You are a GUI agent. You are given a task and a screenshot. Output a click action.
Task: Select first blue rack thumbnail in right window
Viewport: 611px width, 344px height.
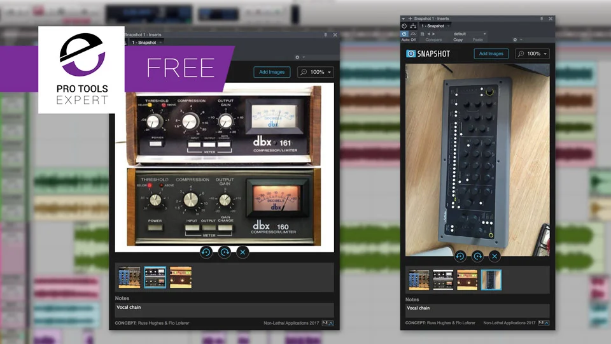[419, 280]
